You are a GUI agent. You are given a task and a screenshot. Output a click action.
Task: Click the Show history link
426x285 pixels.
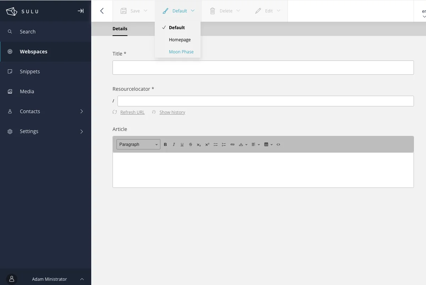point(172,112)
